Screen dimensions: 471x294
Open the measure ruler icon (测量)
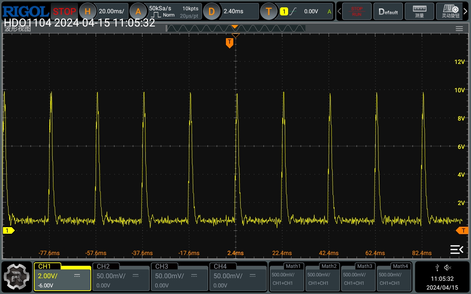click(x=419, y=11)
